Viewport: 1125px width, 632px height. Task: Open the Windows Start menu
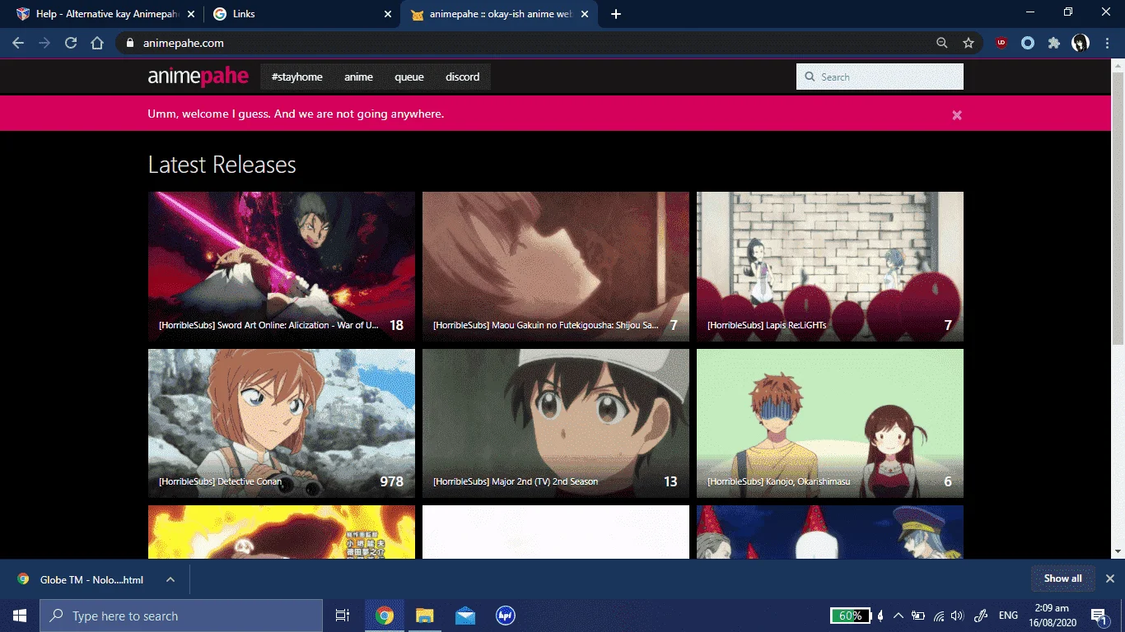[x=20, y=616]
